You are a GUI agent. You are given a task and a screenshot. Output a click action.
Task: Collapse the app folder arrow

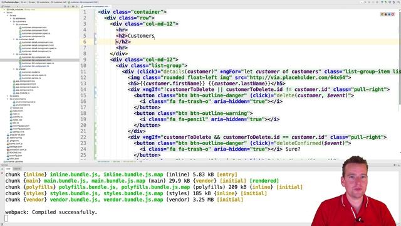[8, 15]
